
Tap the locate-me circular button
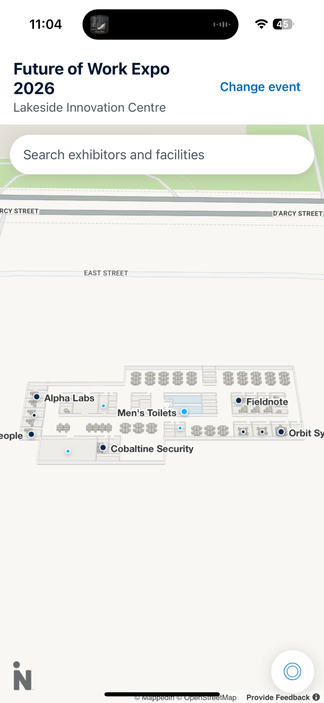tap(292, 671)
